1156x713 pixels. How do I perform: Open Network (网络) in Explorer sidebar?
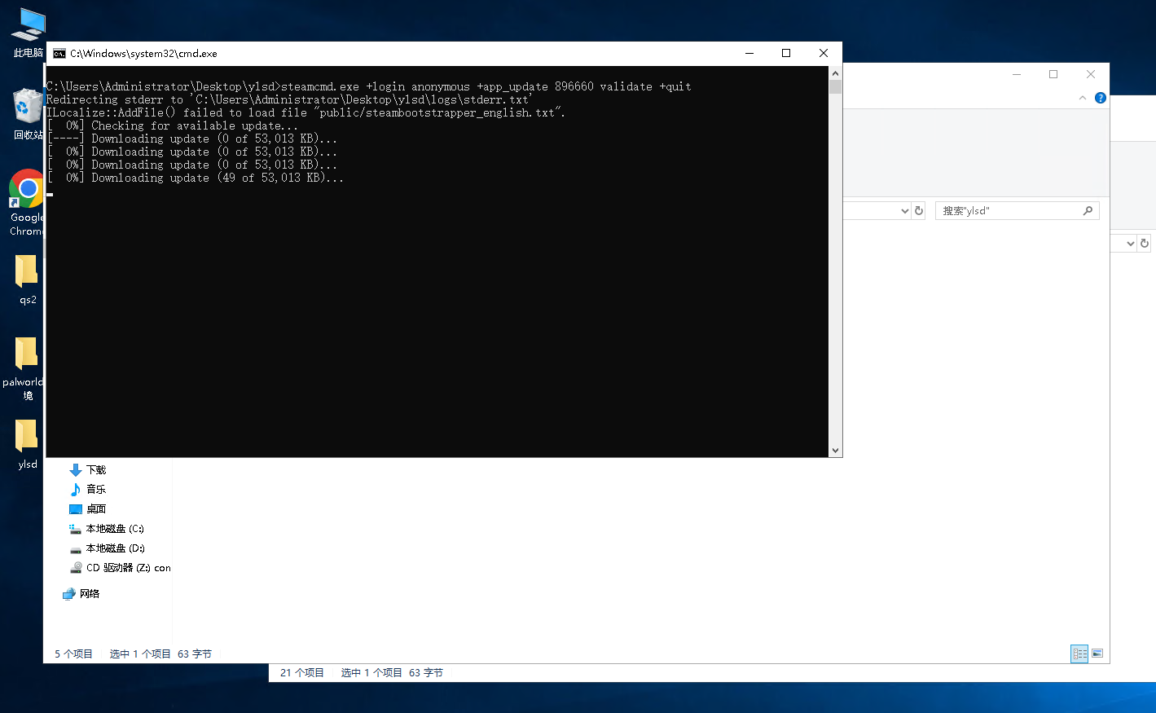[x=81, y=594]
